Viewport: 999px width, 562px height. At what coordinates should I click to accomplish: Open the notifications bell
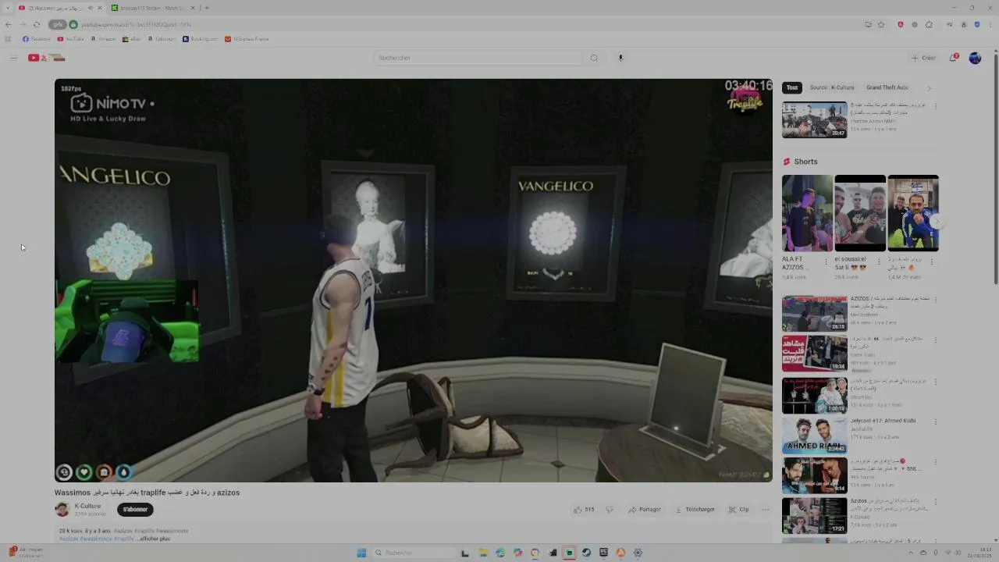coord(954,58)
